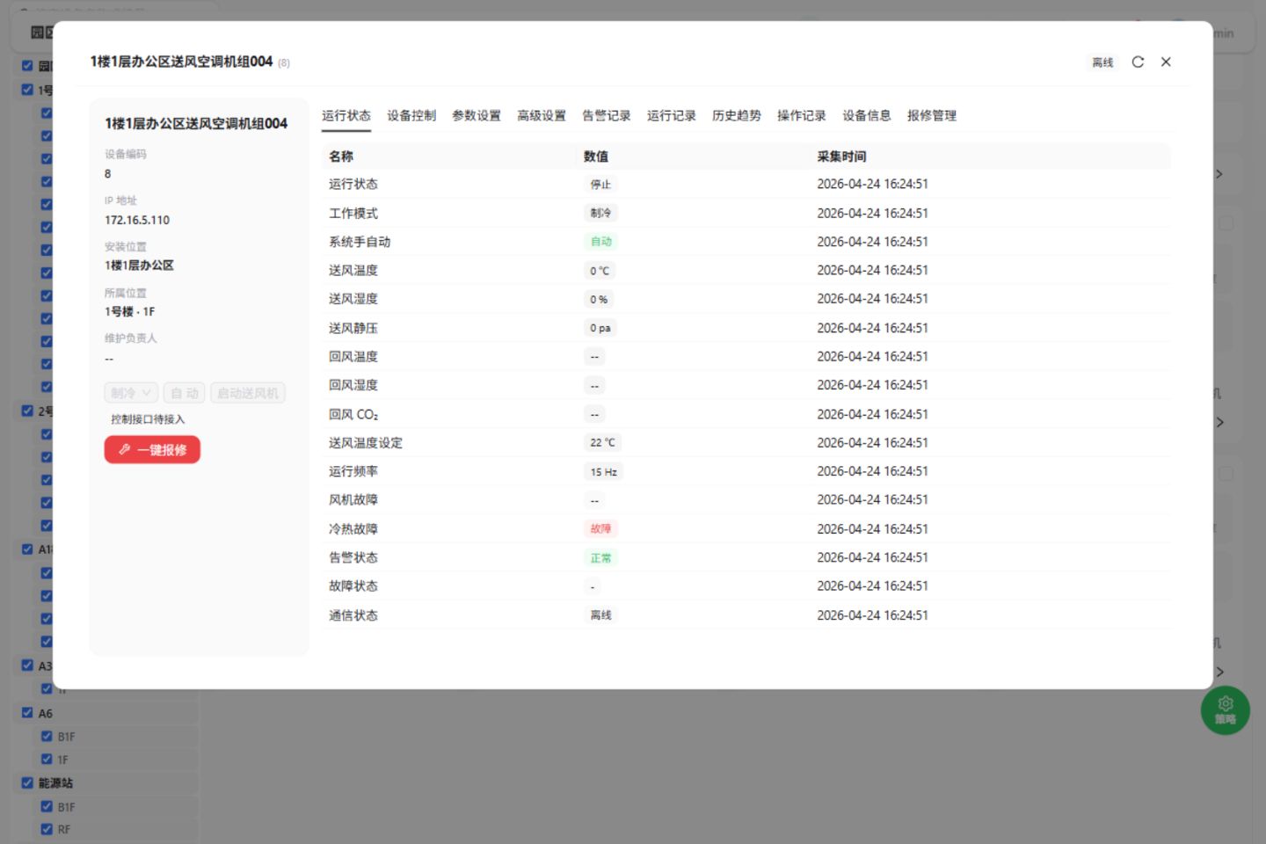Viewport: 1266px width, 844px height.
Task: Toggle the B1F checkbox under A6
Action: click(x=47, y=736)
